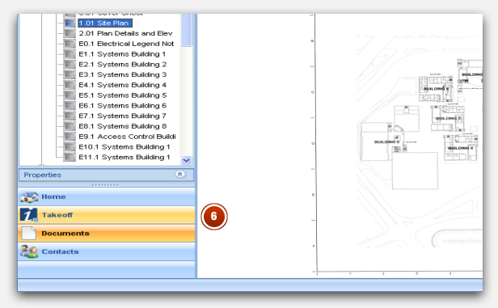Go to the Home section
Viewport: 498px width, 308px height.
(x=107, y=197)
